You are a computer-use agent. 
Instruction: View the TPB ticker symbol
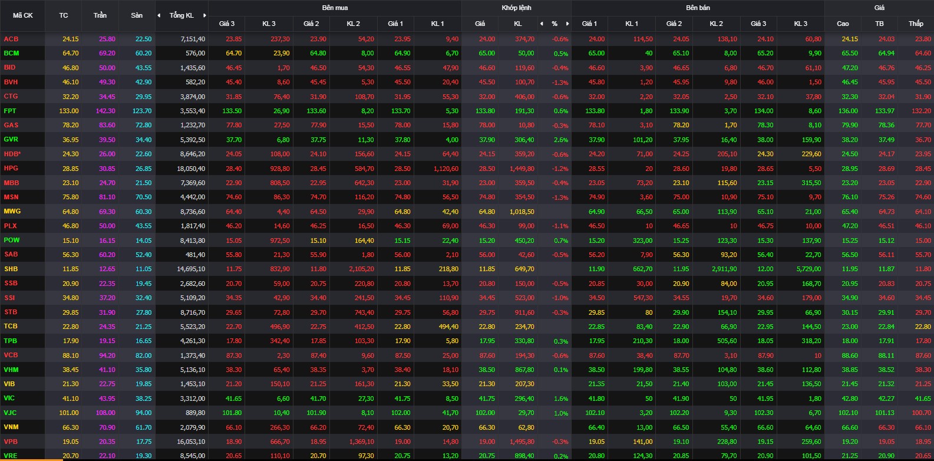click(11, 341)
